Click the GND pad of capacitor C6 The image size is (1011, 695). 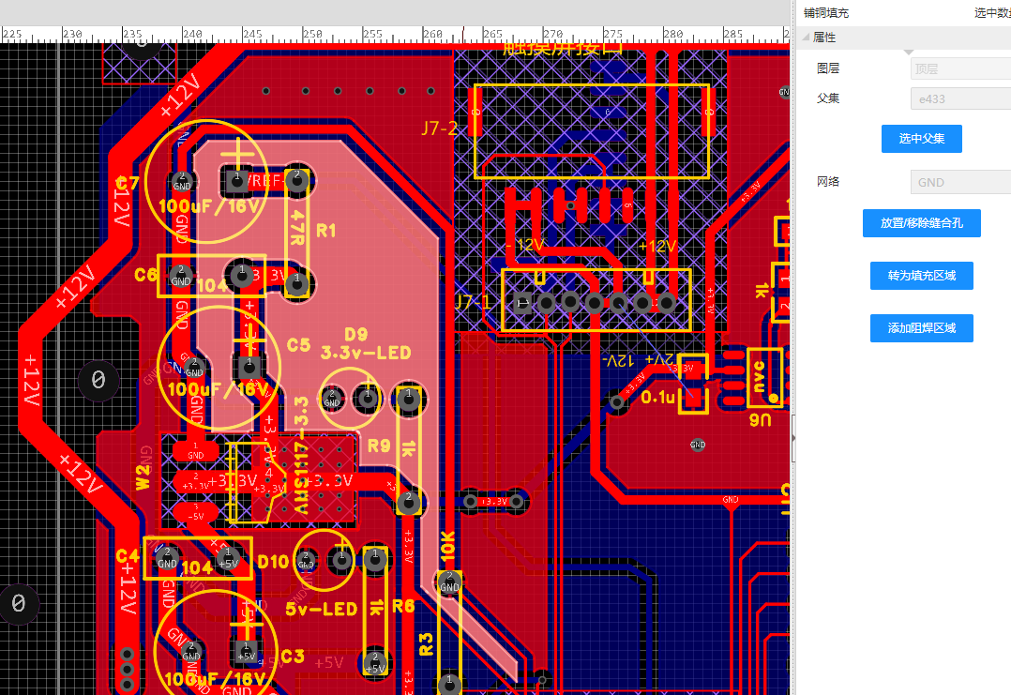pyautogui.click(x=180, y=276)
